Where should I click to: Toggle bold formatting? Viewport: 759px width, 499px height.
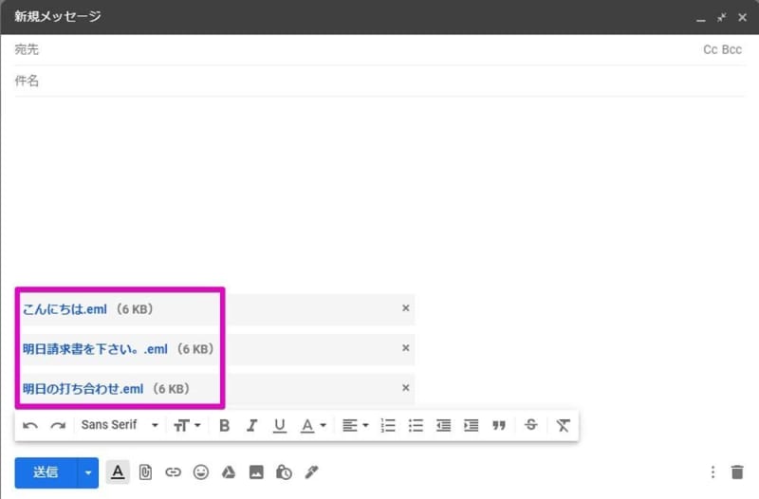(x=224, y=425)
